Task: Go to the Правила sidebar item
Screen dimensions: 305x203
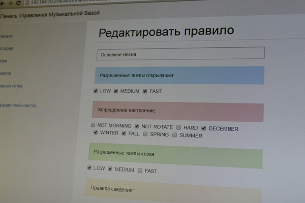Action: (x=5, y=73)
